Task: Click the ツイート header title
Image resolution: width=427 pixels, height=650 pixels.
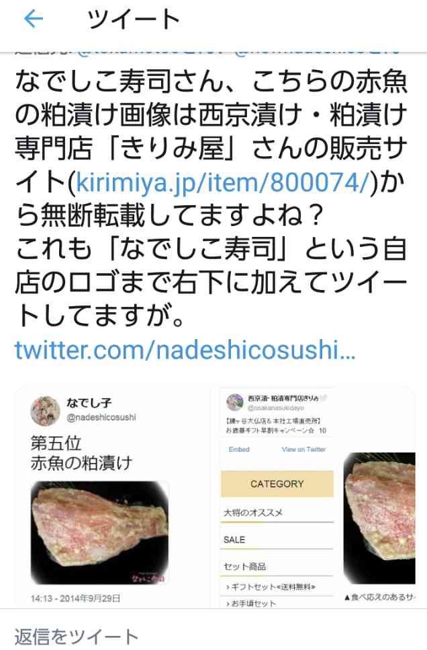Action: pos(134,19)
